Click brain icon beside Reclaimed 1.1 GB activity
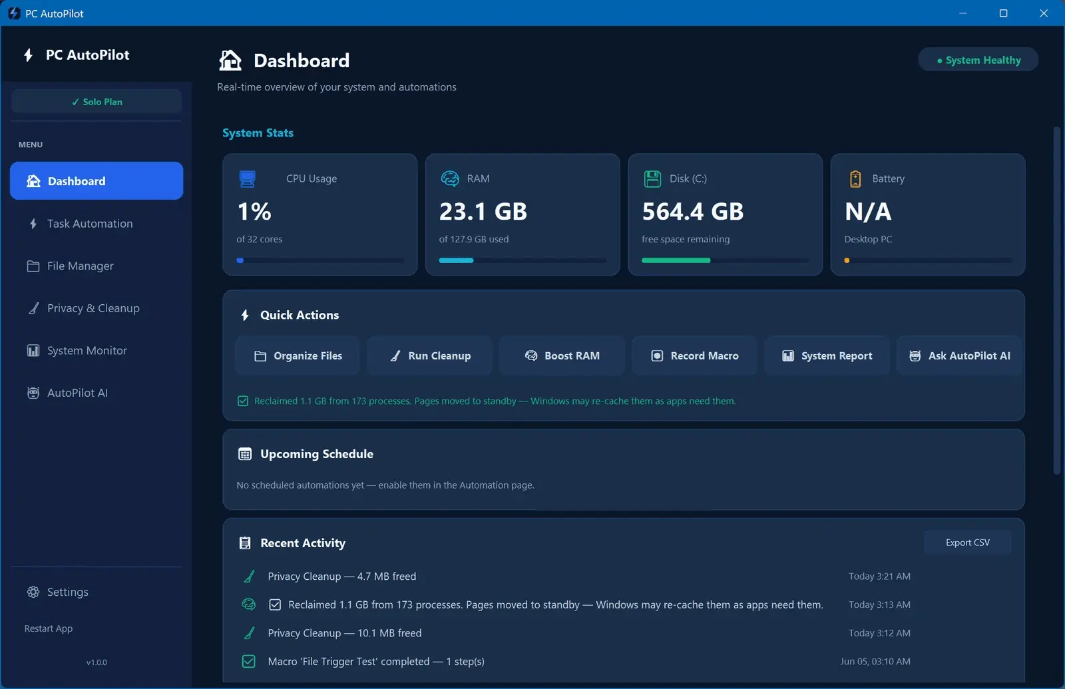The image size is (1065, 689). point(248,604)
